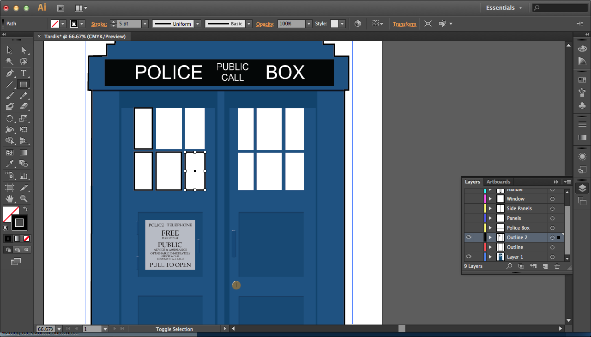591x337 pixels.
Task: Select the Rotate tool
Action: pos(10,118)
